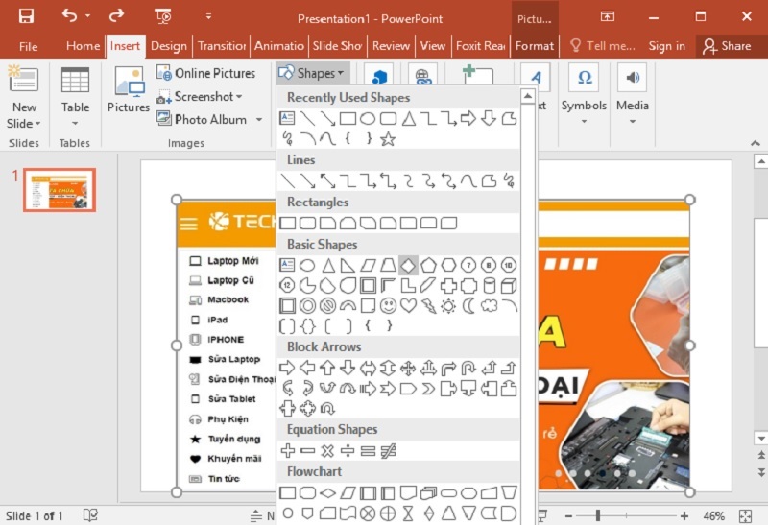Select the moon shape
Image resolution: width=768 pixels, height=525 pixels.
468,305
